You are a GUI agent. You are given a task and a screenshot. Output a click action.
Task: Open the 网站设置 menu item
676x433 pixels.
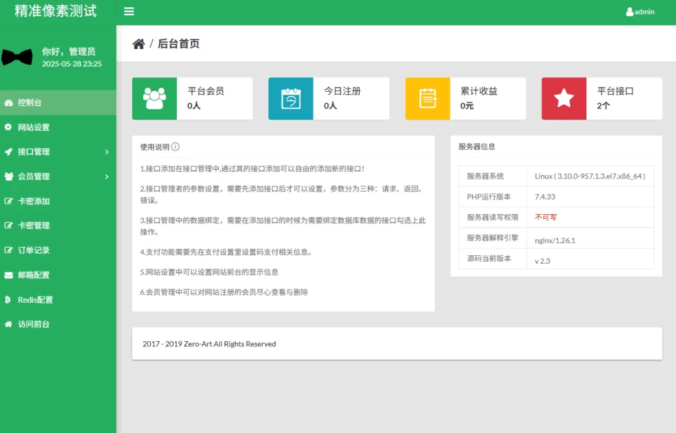58,128
